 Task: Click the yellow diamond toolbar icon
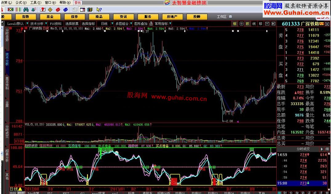click(50, 10)
